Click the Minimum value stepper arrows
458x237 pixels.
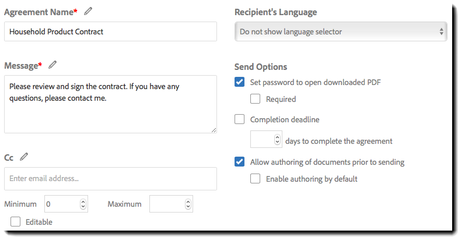(x=83, y=204)
